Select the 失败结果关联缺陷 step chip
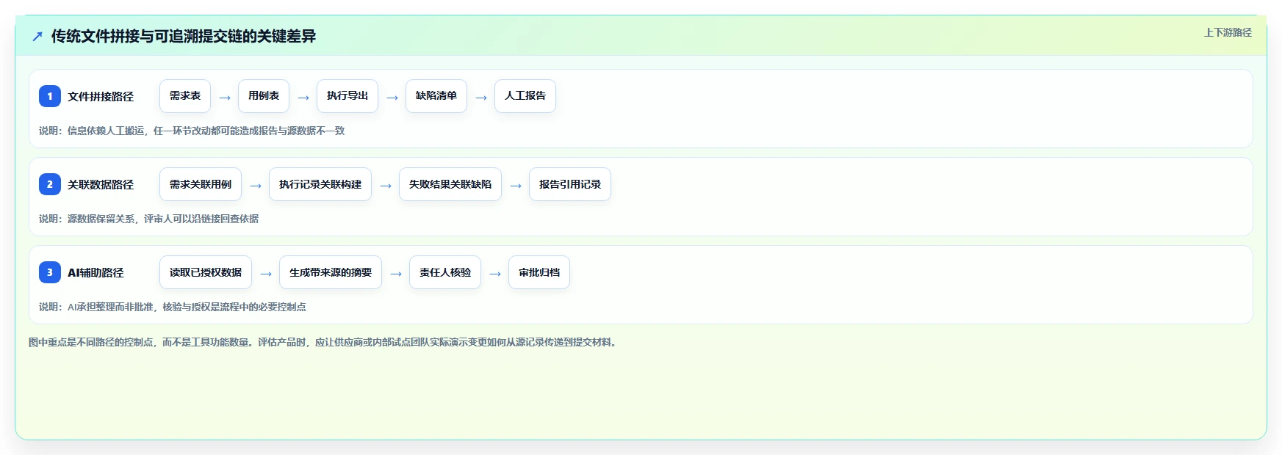 pos(450,184)
